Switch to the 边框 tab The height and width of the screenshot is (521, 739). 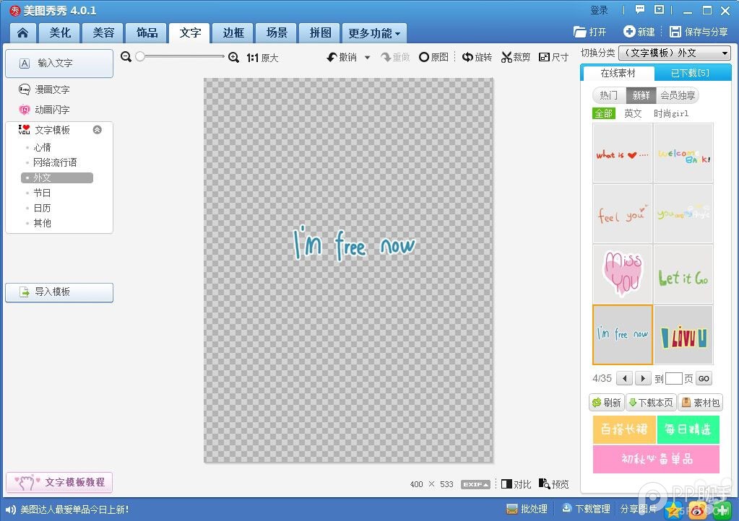(x=233, y=33)
